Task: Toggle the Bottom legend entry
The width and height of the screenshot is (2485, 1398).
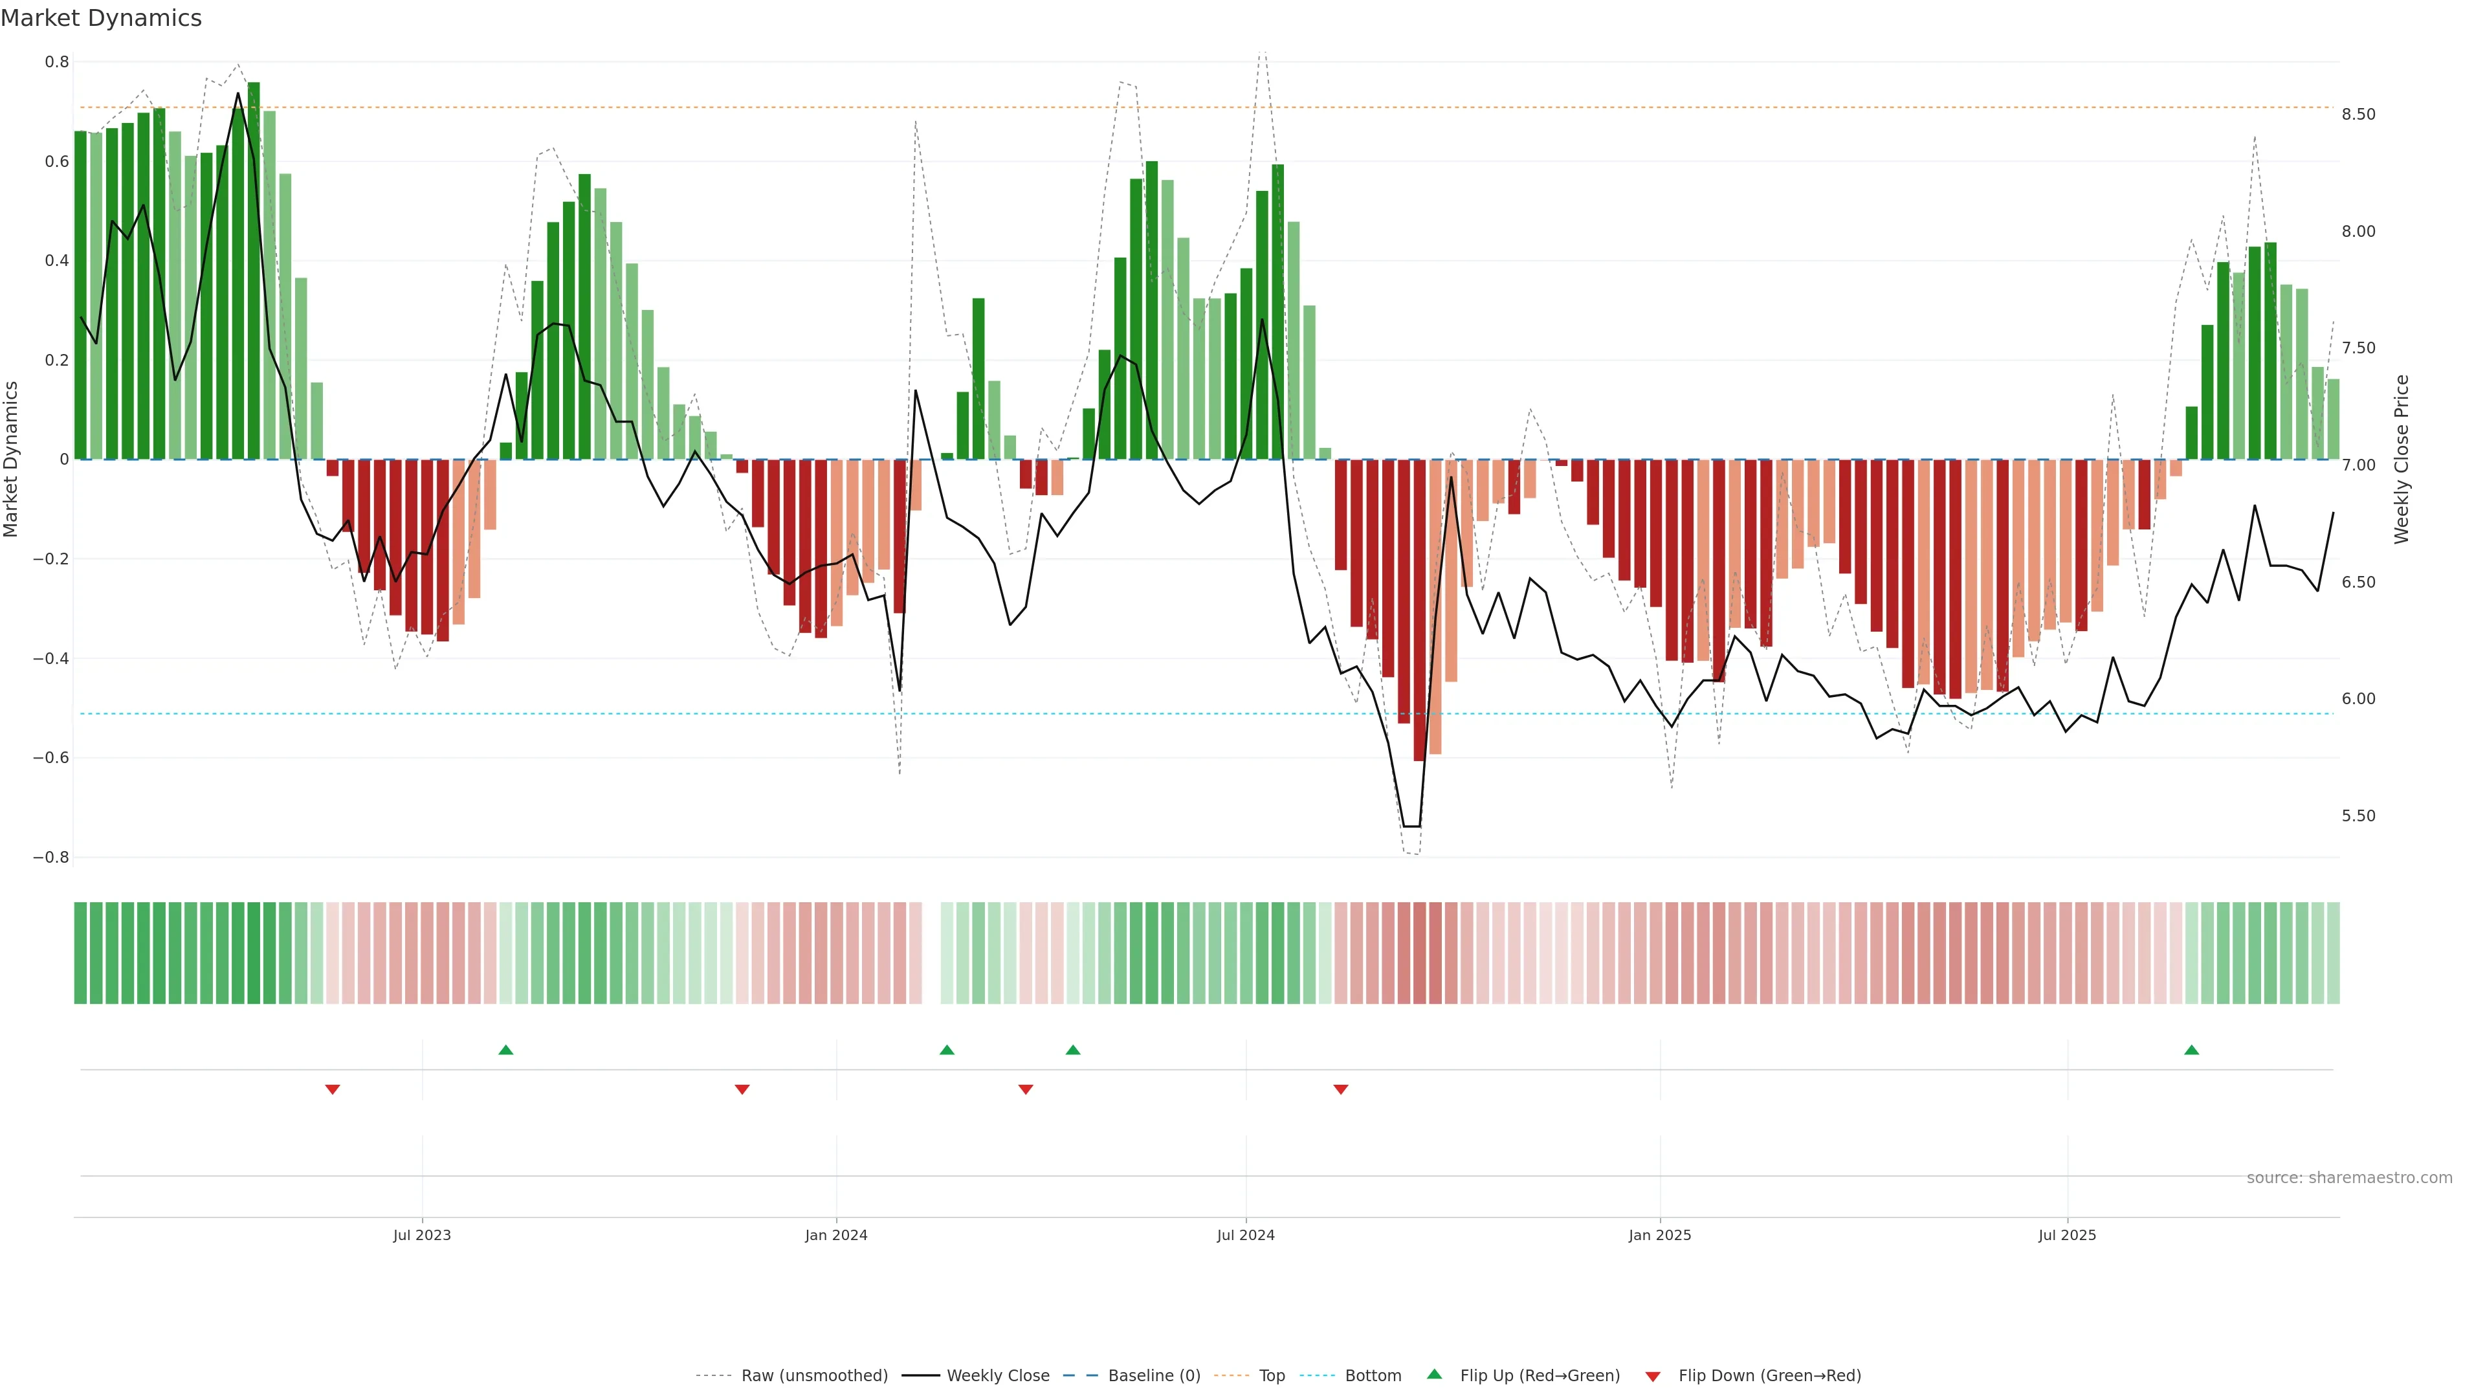Action: 1373,1375
